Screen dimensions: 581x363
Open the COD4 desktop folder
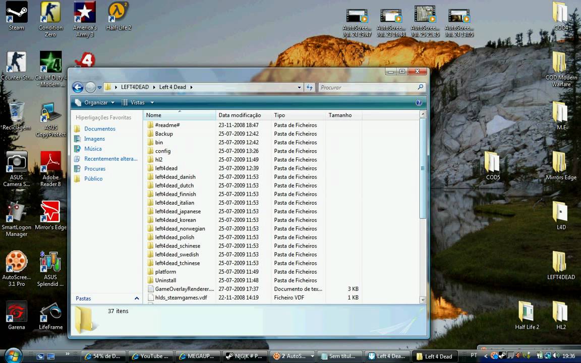coord(561,16)
